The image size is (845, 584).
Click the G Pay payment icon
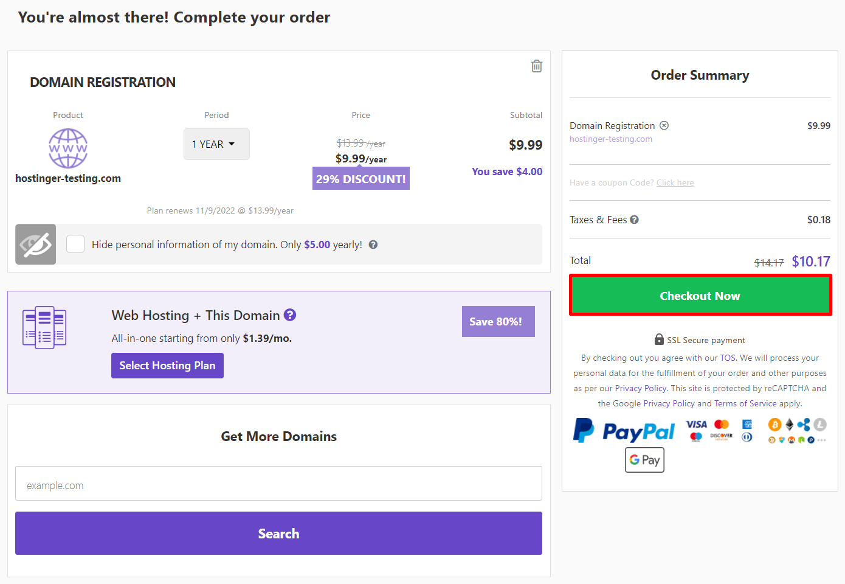(x=644, y=460)
